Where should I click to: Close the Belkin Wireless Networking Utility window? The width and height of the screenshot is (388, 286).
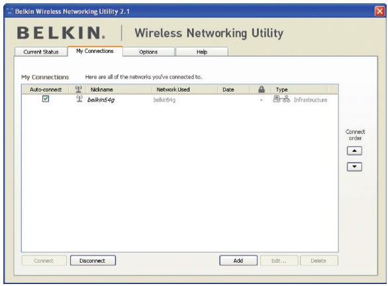pyautogui.click(x=379, y=11)
